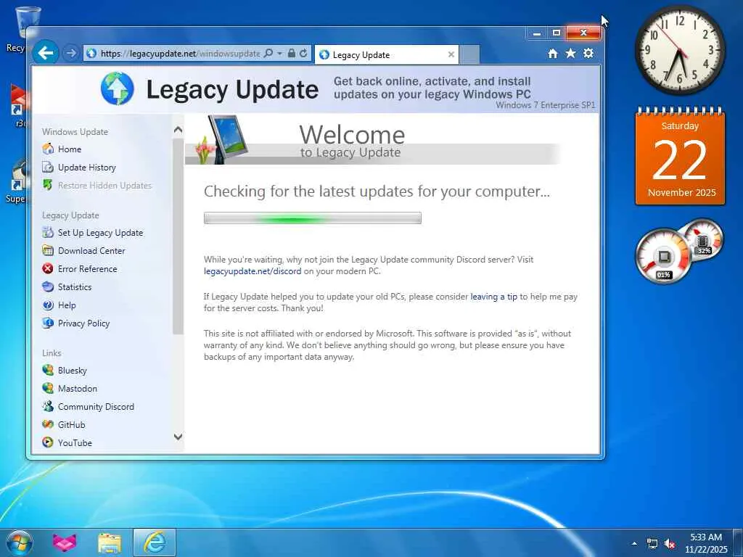Screen dimensions: 743x557
Task: Click the sidebar scrollbar thumb
Action: point(178,236)
